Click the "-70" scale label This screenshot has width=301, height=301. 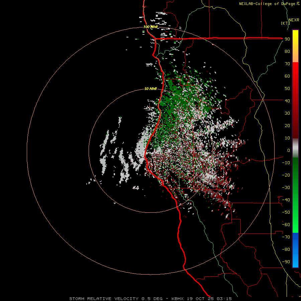tap(286, 237)
